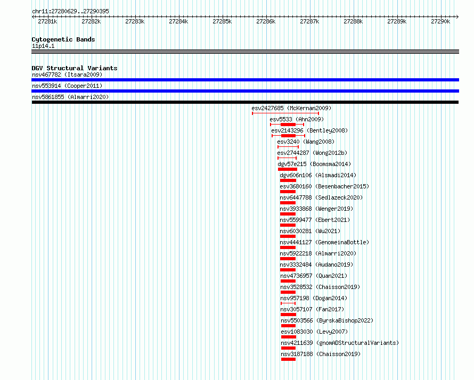The height and width of the screenshot is (380, 474).
Task: Open the esv2744287 (Wong2012b) variant label
Action: tap(312, 153)
